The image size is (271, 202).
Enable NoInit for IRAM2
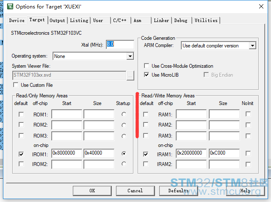pos(248,164)
